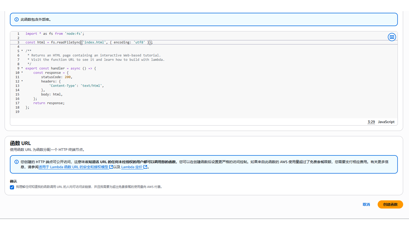
Task: Fold the headers block at line 12
Action: point(22,81)
